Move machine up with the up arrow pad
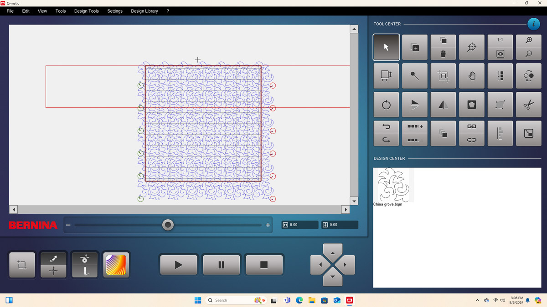This screenshot has width=547, height=307. pos(333,252)
